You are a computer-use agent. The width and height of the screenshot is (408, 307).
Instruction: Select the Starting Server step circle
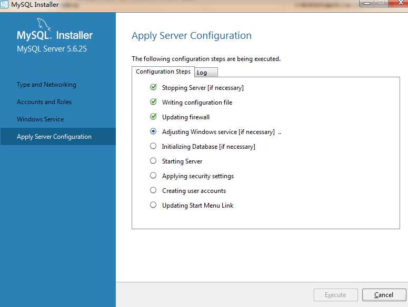153,161
